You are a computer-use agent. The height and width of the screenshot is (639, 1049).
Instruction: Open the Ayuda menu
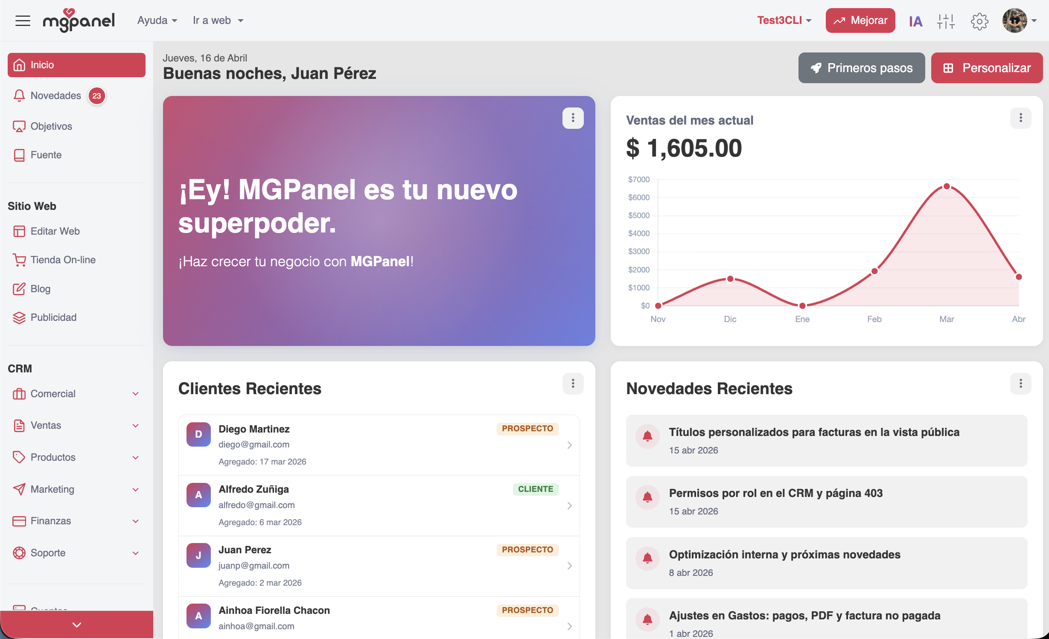pos(157,20)
